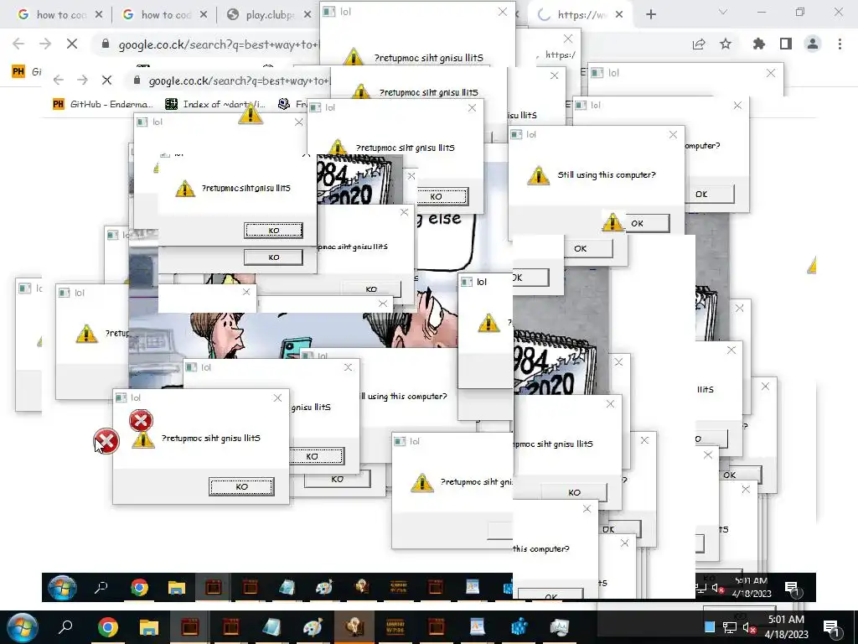Open the monitor graph icon in main taskbar

(x=559, y=627)
